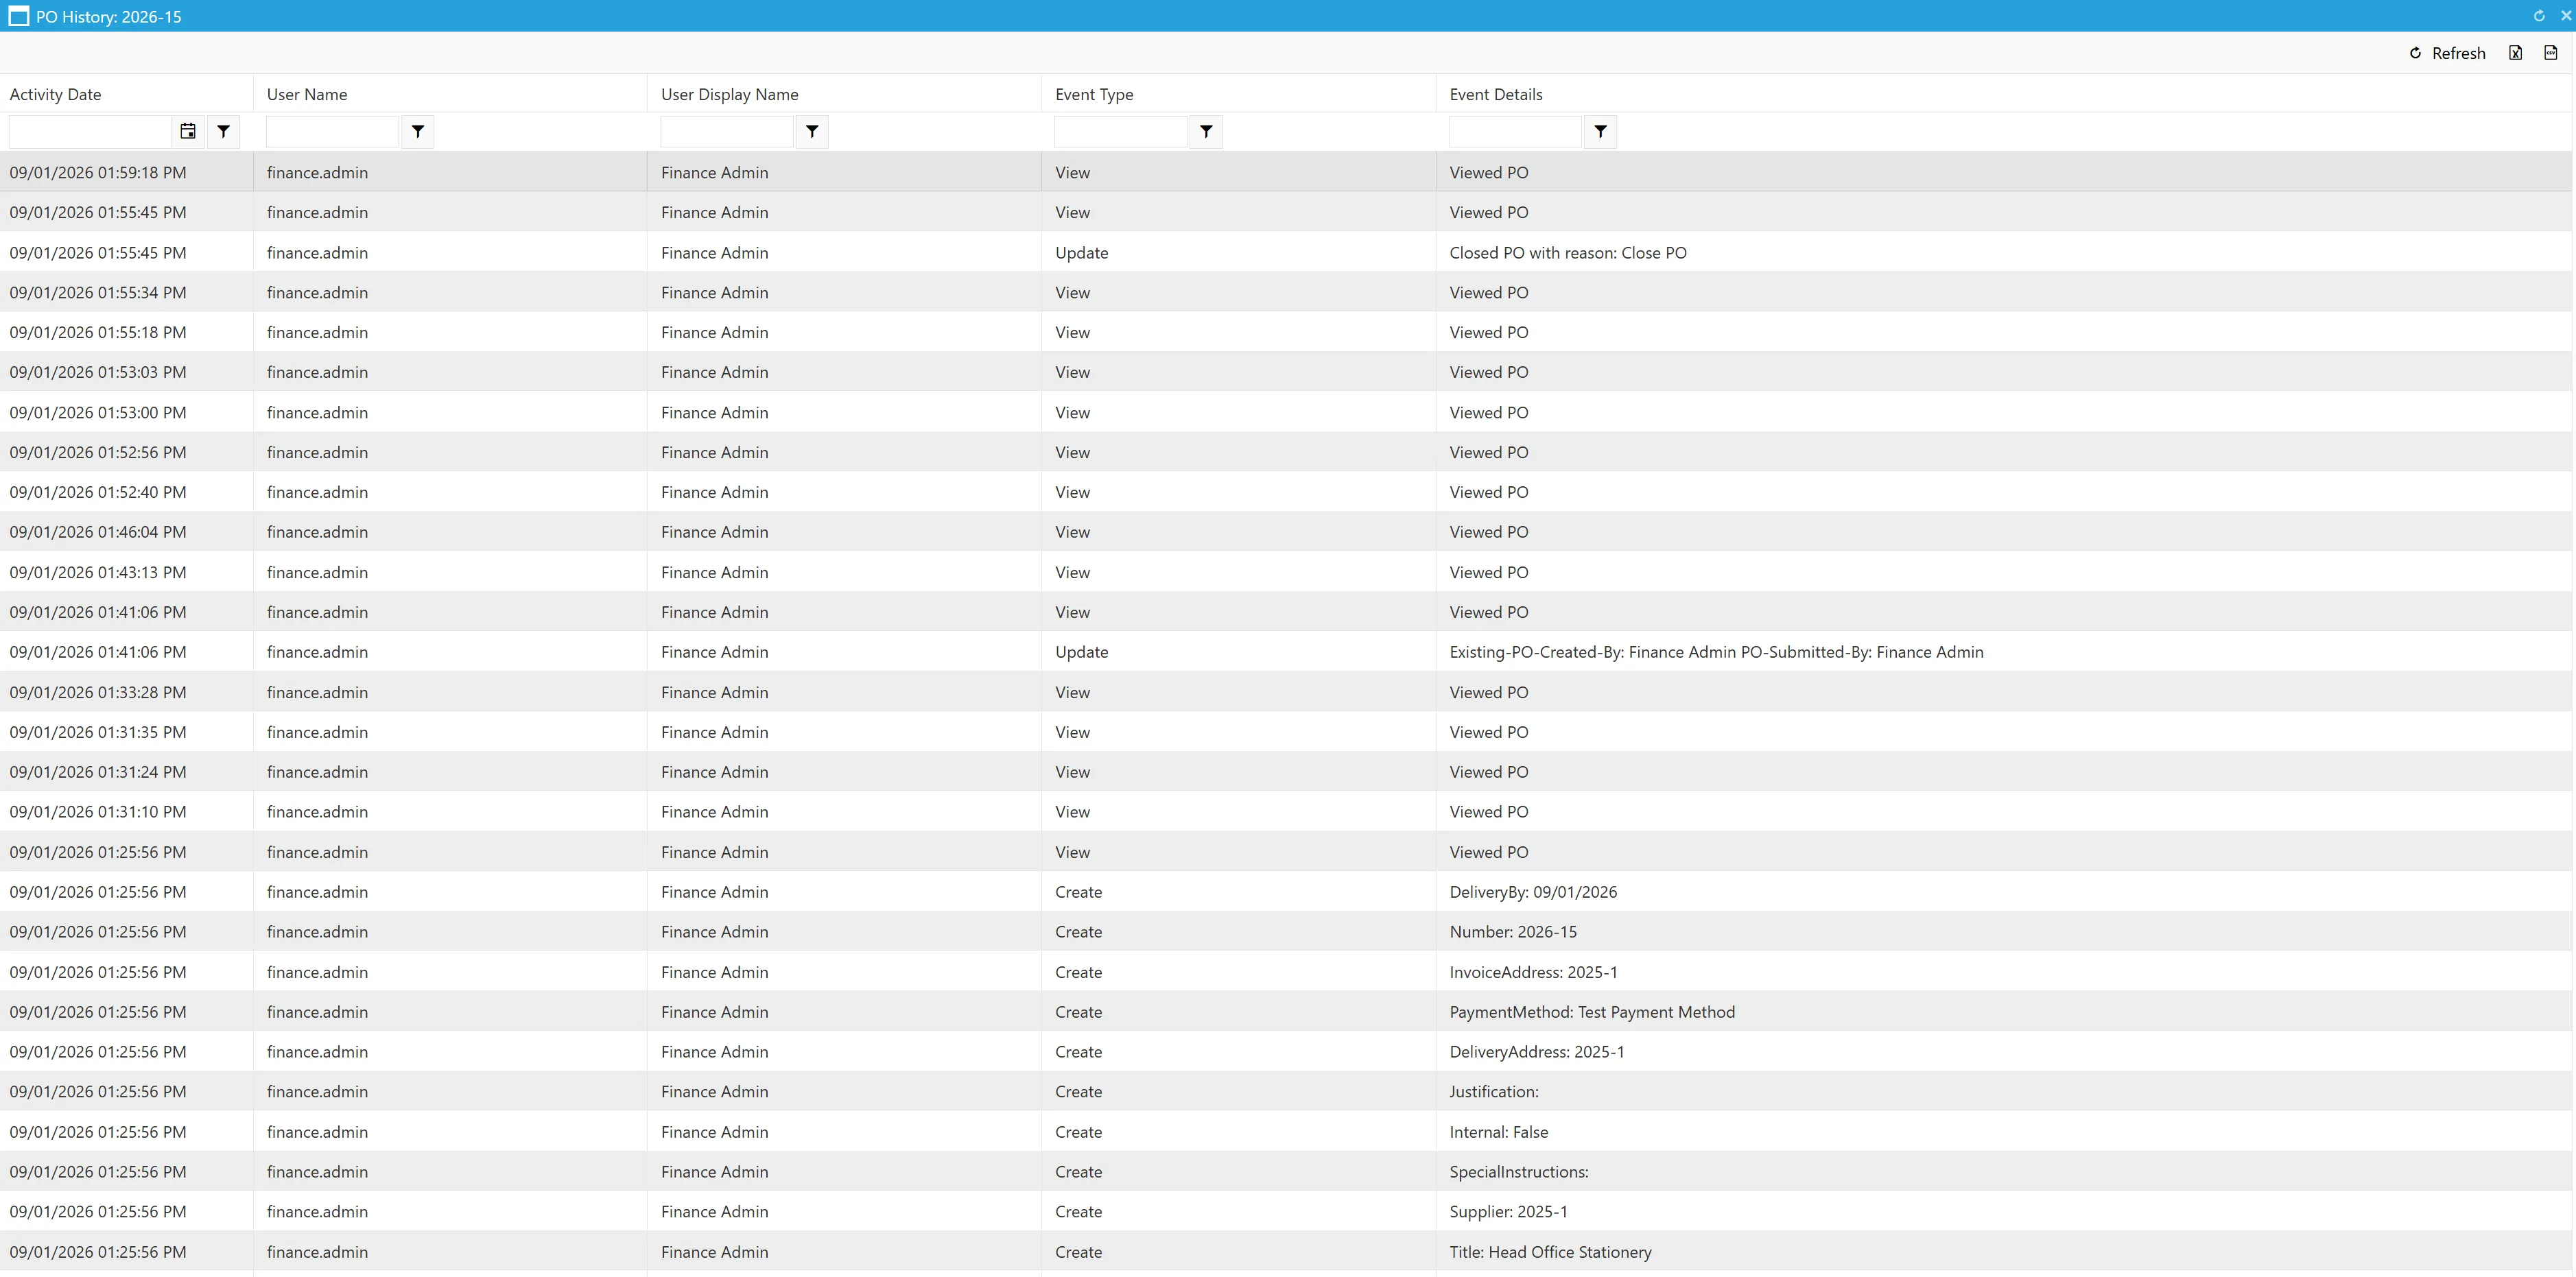
Task: Select the '09/01/2026 01:33:28 PM' date cell
Action: pos(126,692)
